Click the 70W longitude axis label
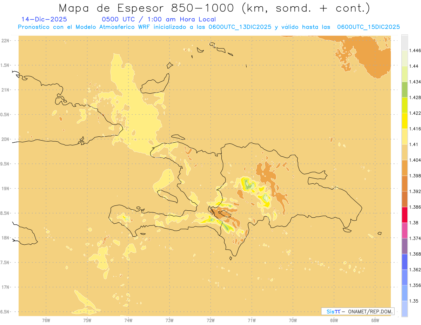 point(293,320)
